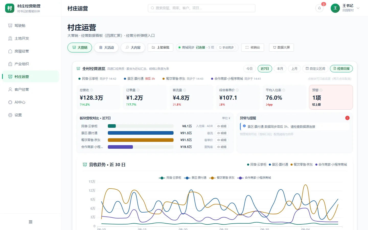Image resolution: width=368 pixels, height=230 pixels.
Task: Focus the top search input field
Action: 202,8
